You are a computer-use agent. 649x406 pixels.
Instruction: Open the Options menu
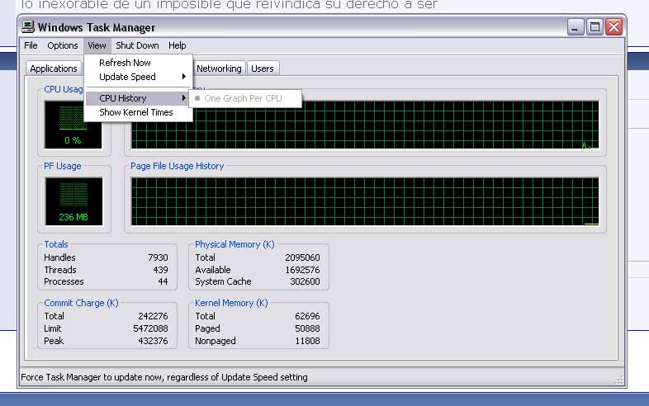click(x=63, y=45)
